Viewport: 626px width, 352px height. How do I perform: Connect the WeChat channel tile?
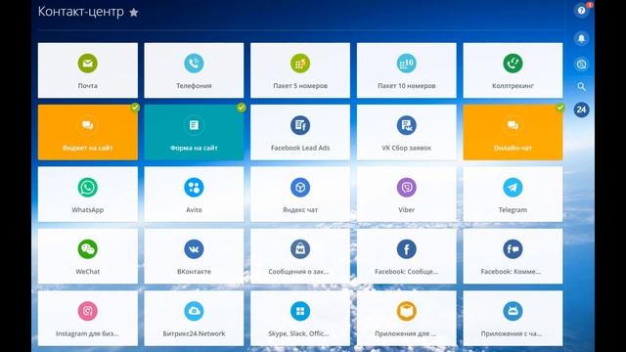pos(87,256)
